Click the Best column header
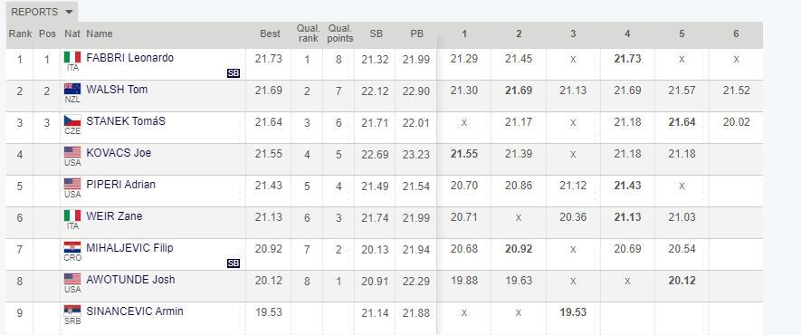This screenshot has height=335, width=801. point(270,33)
